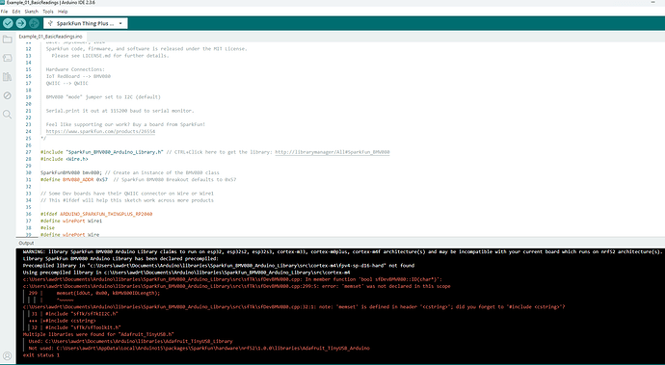The image size is (665, 365).
Task: Click 'Multiple libraries were found' output line
Action: point(98,334)
